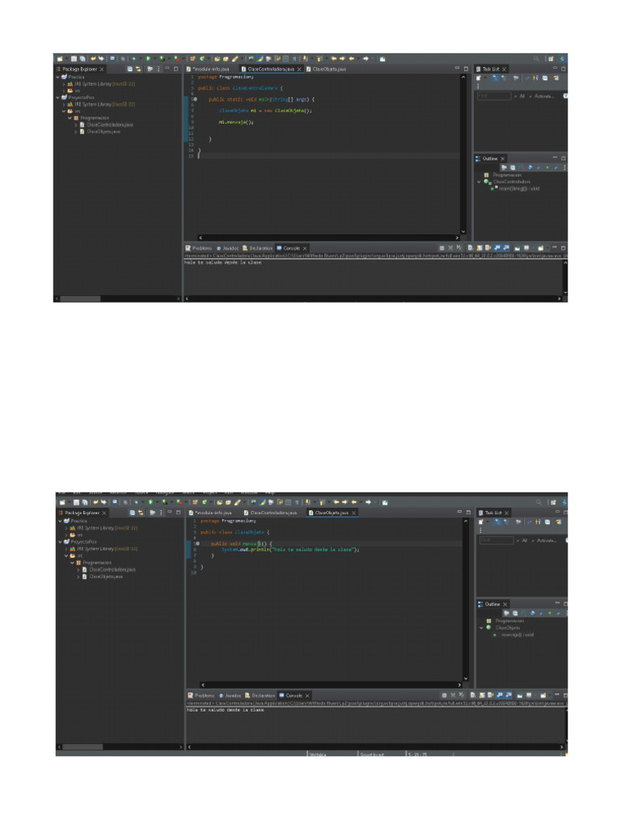
Task: Click editor horizontal scrollbar in ClaseObjeto editor window
Action: click(x=332, y=685)
